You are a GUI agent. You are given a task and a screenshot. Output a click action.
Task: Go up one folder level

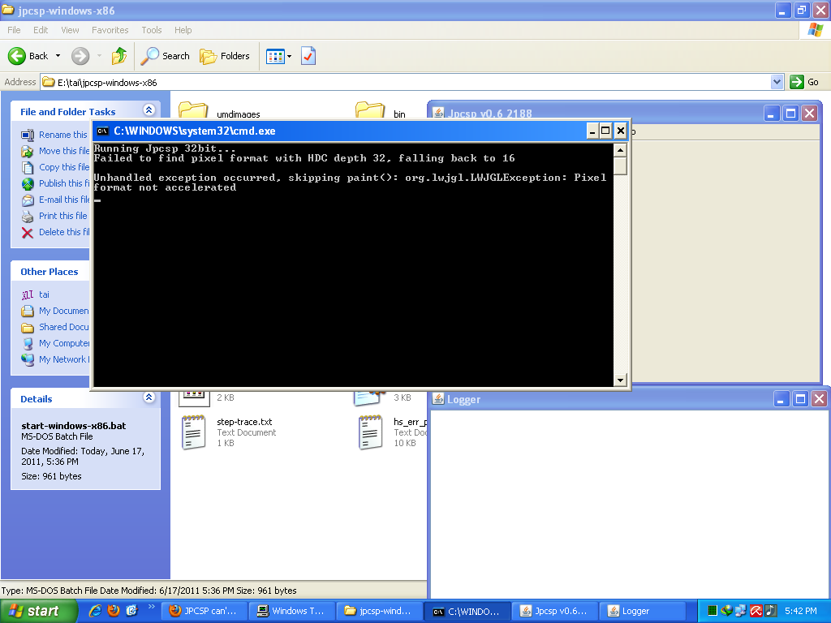[119, 56]
